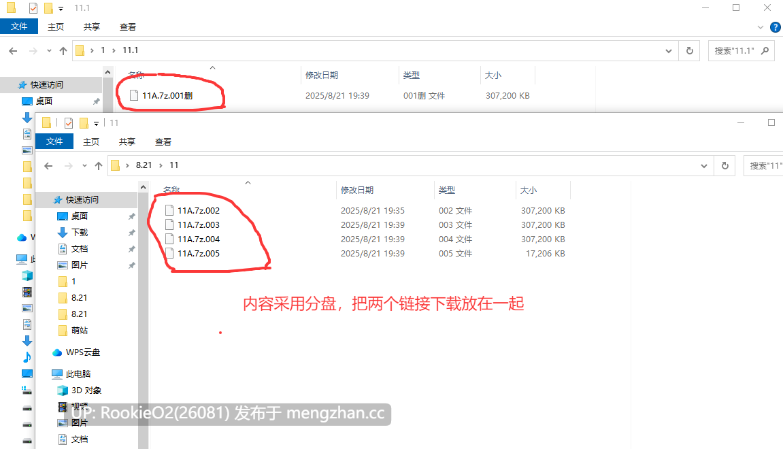Open View tab in the 11 window

click(x=163, y=142)
